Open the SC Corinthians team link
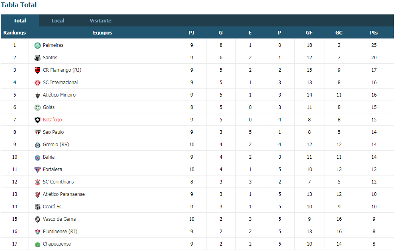The image size is (395, 250). tap(59, 182)
